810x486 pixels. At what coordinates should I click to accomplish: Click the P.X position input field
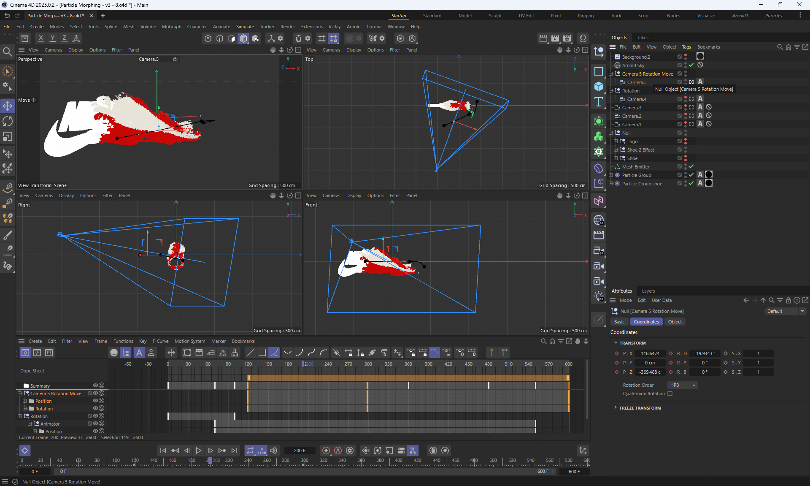[650, 353]
